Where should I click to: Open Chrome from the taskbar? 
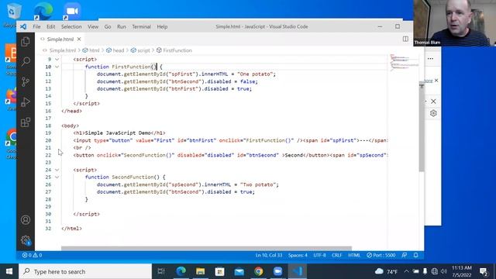(x=258, y=271)
